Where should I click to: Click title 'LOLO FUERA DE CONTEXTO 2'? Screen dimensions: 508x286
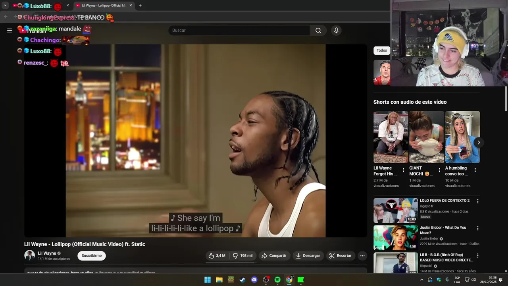(444, 201)
